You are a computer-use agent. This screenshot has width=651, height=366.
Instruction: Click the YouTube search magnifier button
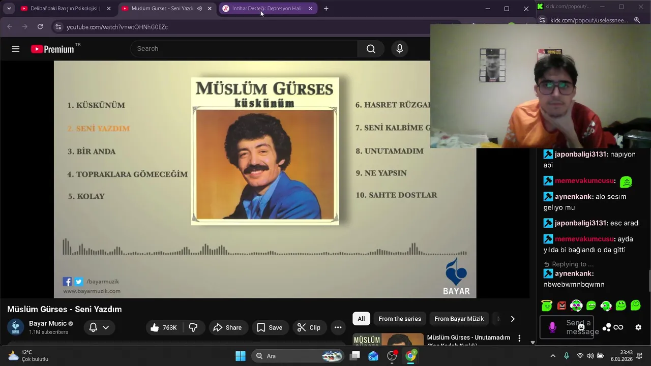pos(371,49)
